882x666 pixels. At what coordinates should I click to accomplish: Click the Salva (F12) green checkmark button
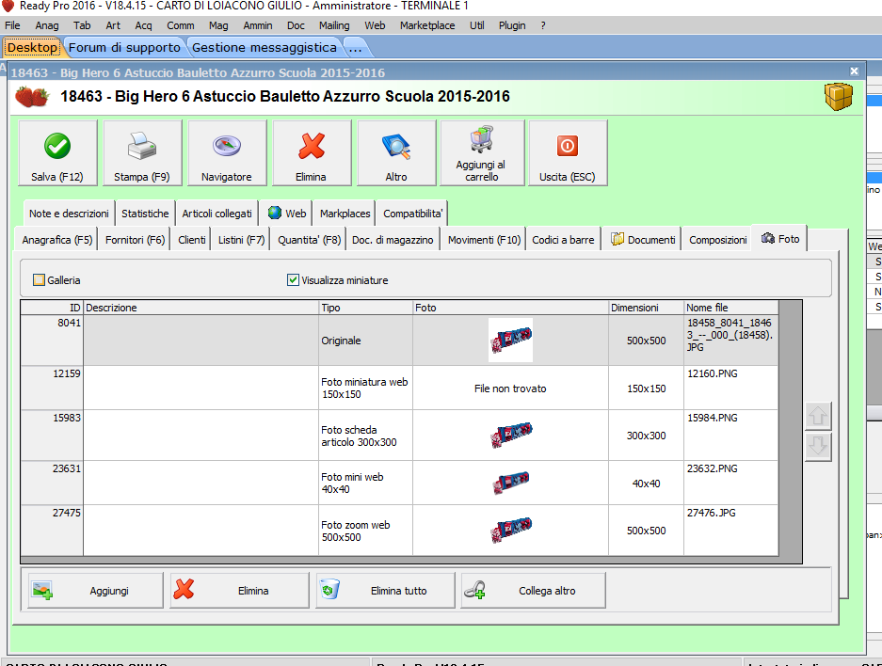point(57,152)
